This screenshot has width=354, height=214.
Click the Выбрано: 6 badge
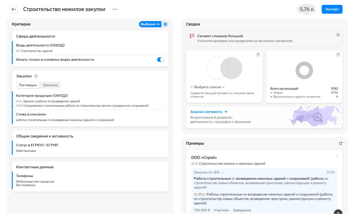point(150,24)
